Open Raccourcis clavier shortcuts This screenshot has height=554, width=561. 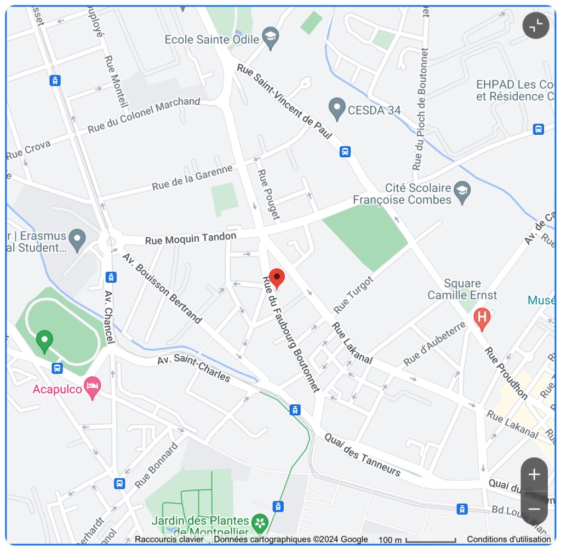coord(169,539)
